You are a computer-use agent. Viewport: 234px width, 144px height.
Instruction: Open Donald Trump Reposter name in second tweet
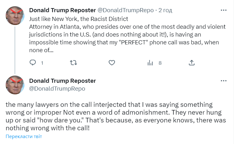point(62,81)
